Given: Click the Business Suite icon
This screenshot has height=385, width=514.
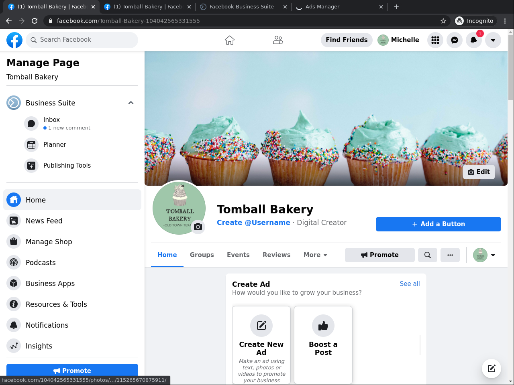Looking at the screenshot, I should (x=14, y=103).
